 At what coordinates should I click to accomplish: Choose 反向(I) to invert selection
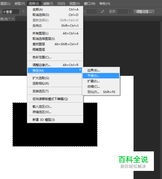(55, 26)
